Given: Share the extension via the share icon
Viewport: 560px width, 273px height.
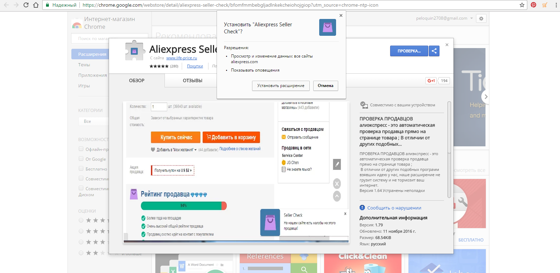Looking at the screenshot, I should click(x=434, y=51).
